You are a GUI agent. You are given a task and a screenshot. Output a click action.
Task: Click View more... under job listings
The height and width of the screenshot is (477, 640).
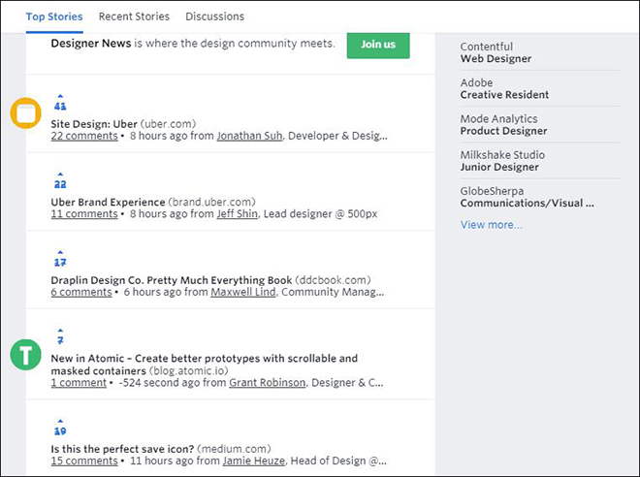(492, 225)
